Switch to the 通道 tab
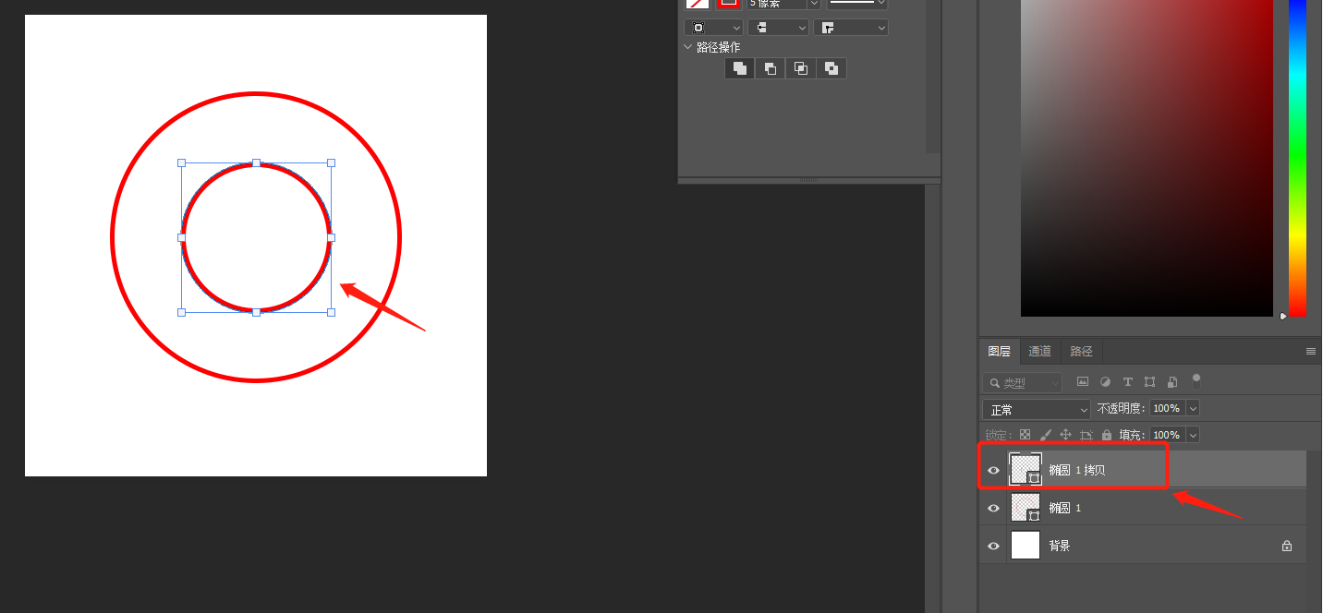Image resolution: width=1323 pixels, height=613 pixels. (1039, 352)
